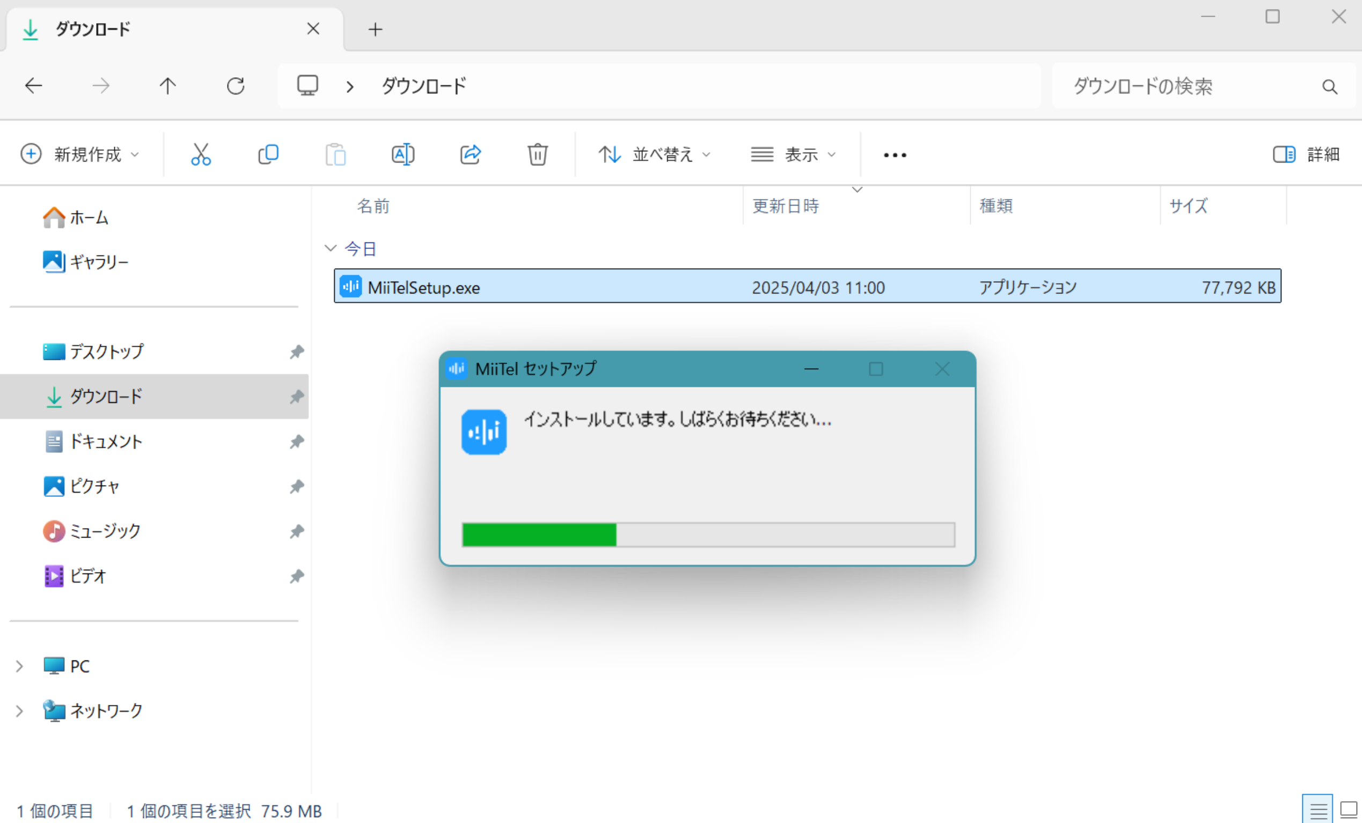This screenshot has height=823, width=1362.
Task: Click the アプリケーション type cell
Action: point(1028,287)
